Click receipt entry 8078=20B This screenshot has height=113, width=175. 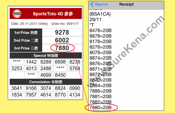coord(101,52)
